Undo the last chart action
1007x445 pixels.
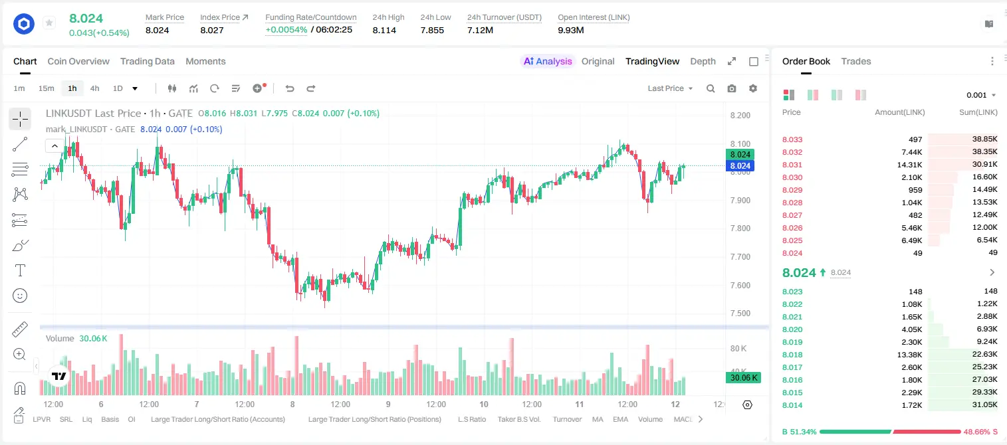coord(290,88)
